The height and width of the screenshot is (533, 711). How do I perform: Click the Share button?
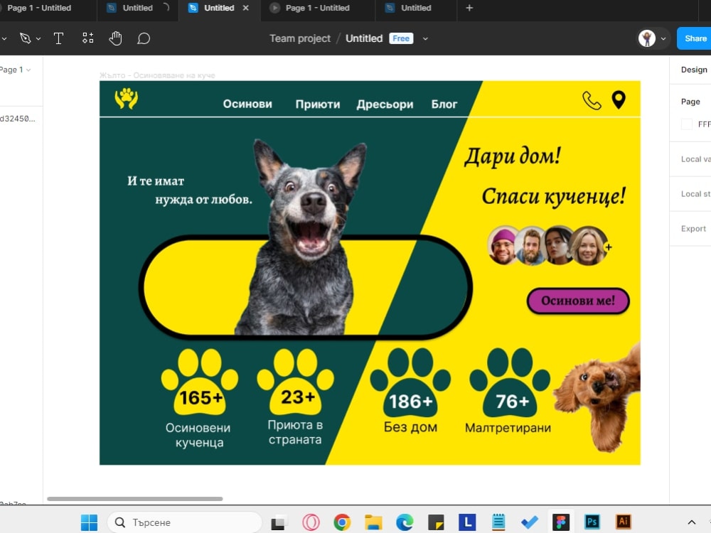695,38
